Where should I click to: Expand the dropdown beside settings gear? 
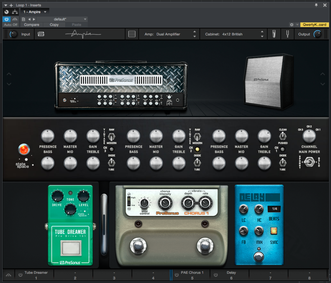click(x=297, y=24)
